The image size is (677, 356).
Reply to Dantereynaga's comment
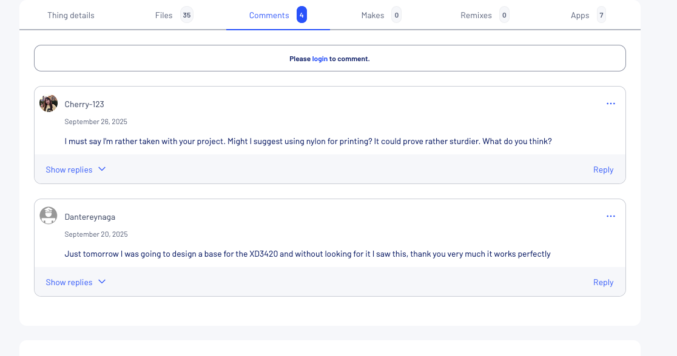603,282
